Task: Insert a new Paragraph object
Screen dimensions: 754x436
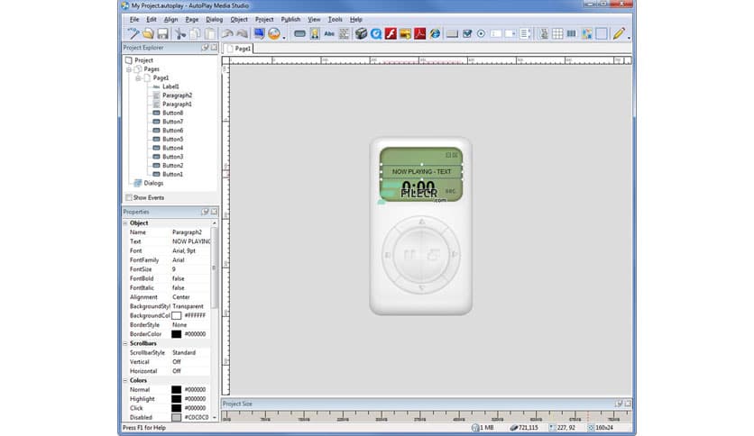Action: (345, 33)
